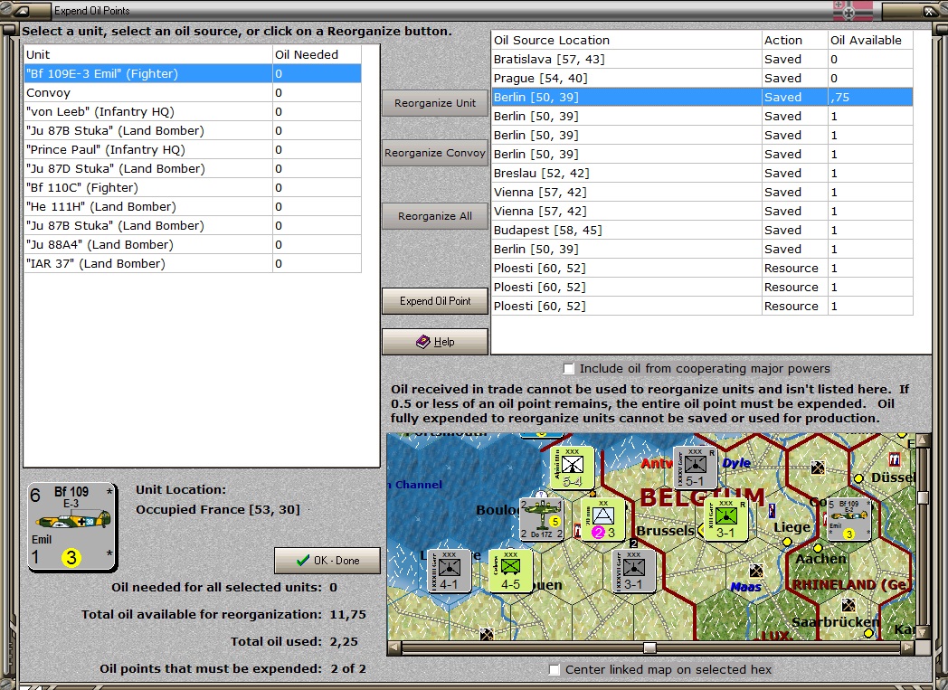Click the Liege city dot on map
This screenshot has width=948, height=690.
pos(787,542)
